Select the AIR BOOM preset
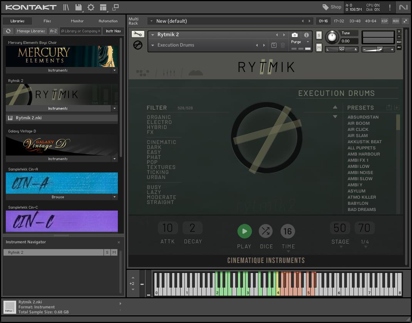This screenshot has width=412, height=323. tap(358, 123)
